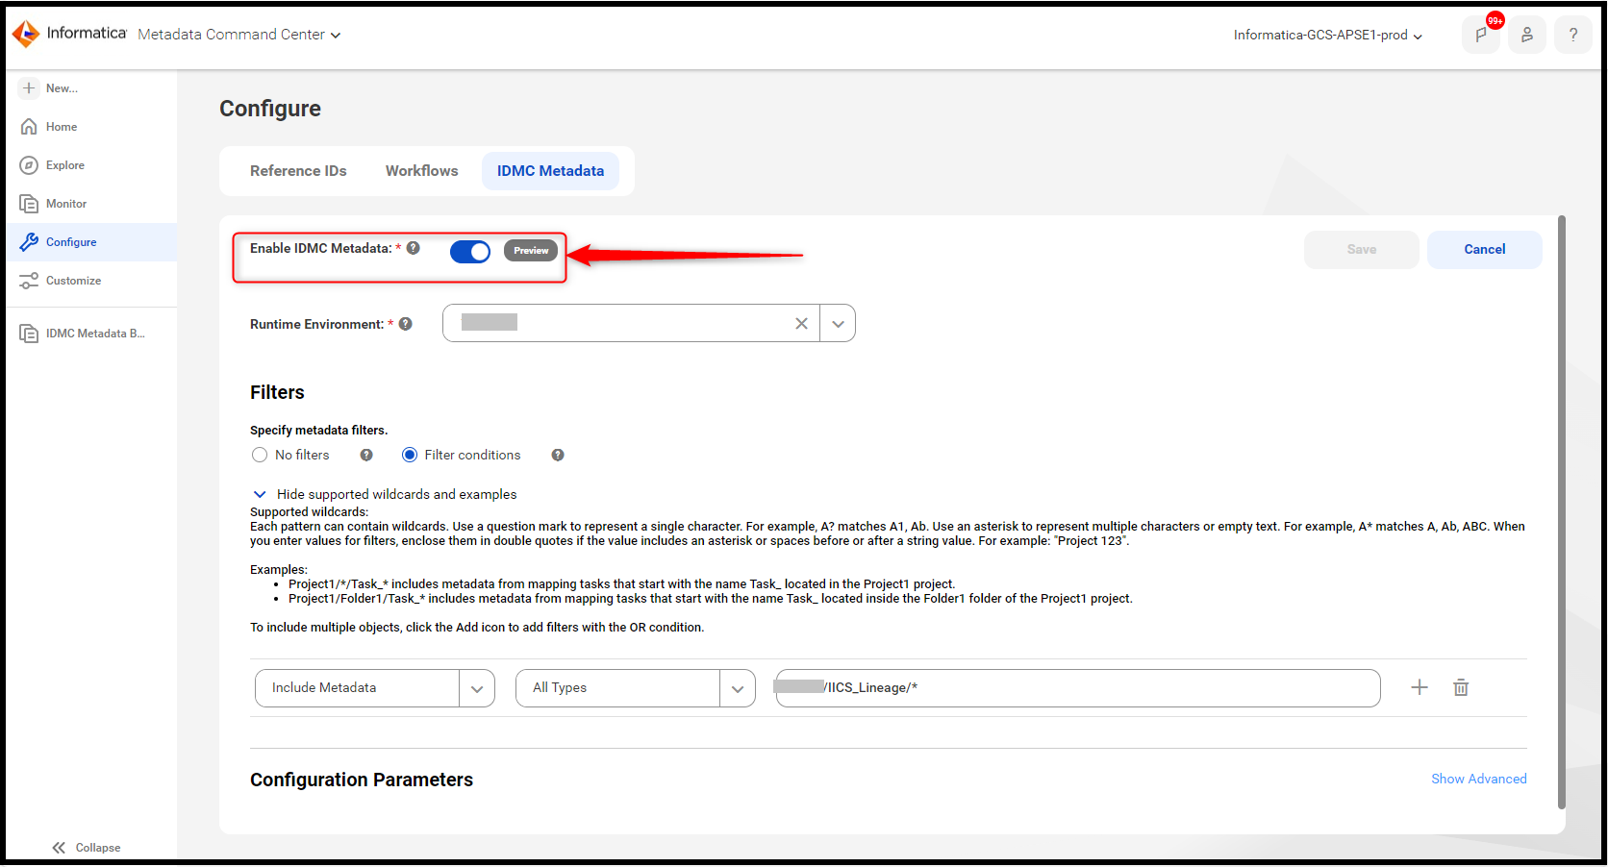Switch to the Workflows tab

(422, 171)
